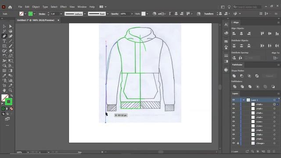Open the Layers panel options menu
The height and width of the screenshot is (158, 281).
[278, 93]
